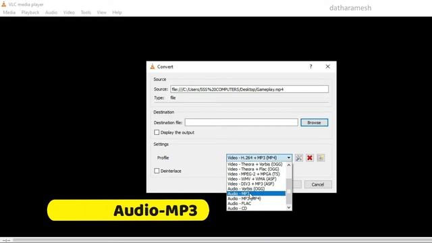Click the Convert dialog help question mark
Screen dimensions: 432x243
pyautogui.click(x=310, y=66)
